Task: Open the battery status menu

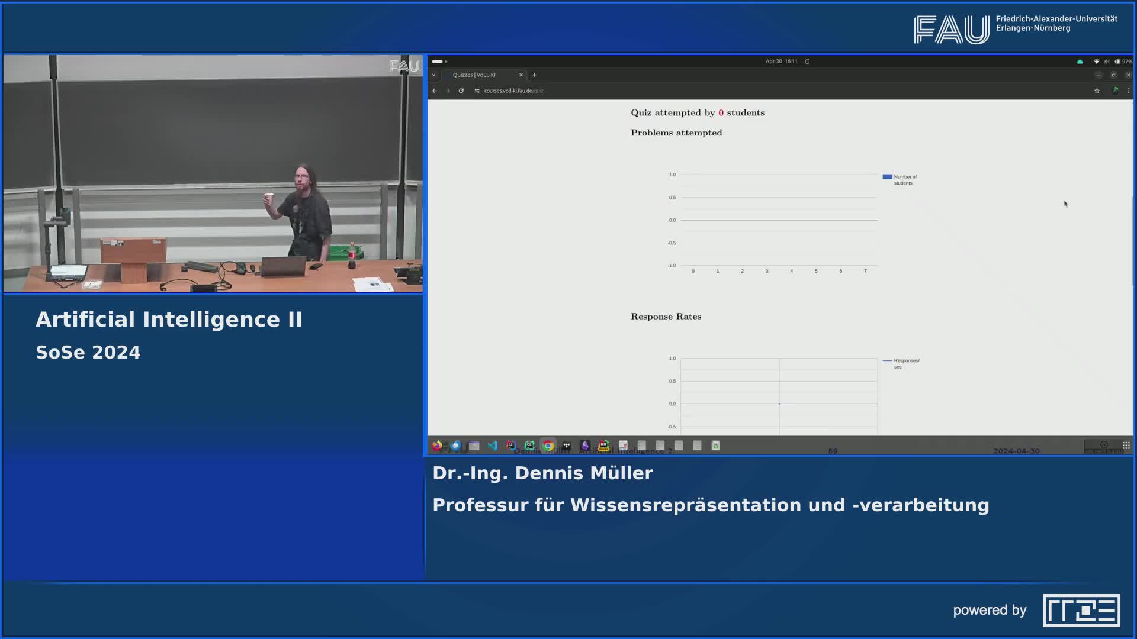Action: pyautogui.click(x=1120, y=61)
